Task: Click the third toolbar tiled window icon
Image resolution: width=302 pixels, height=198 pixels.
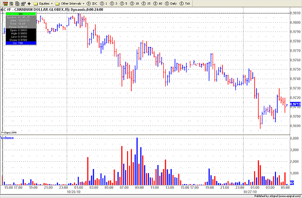Action: pos(17,3)
